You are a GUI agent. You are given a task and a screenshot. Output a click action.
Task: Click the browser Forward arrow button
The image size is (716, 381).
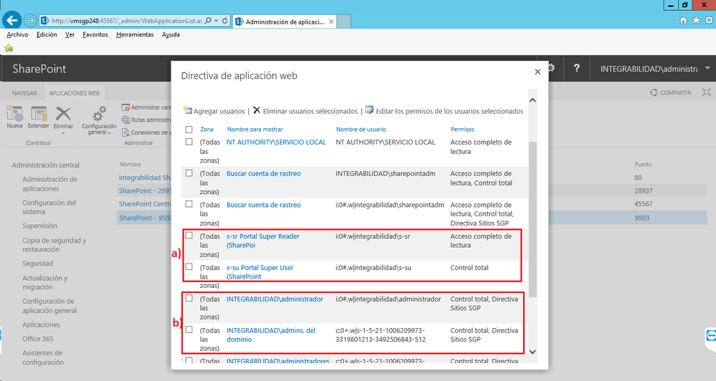(x=29, y=21)
